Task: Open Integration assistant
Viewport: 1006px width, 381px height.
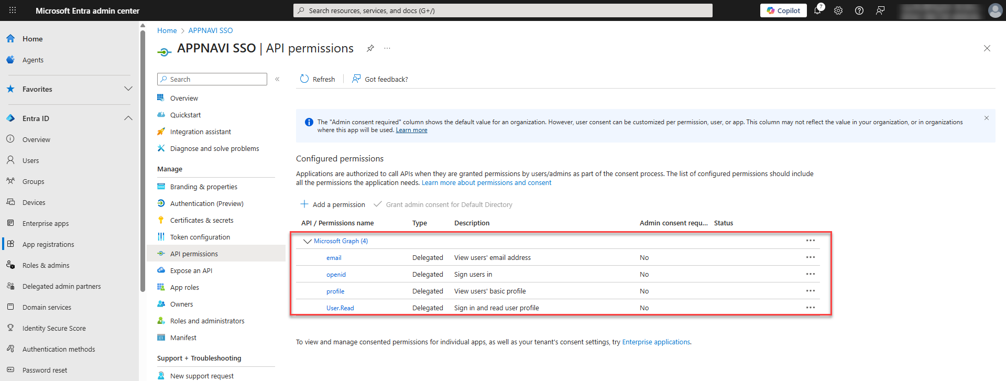Action: point(200,132)
